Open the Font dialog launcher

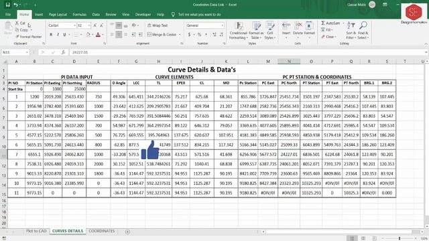point(105,44)
